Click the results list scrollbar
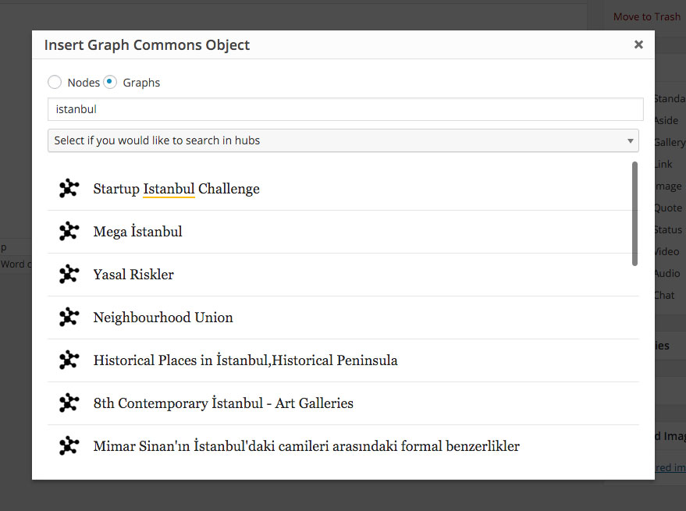This screenshot has width=686, height=511. tap(634, 214)
